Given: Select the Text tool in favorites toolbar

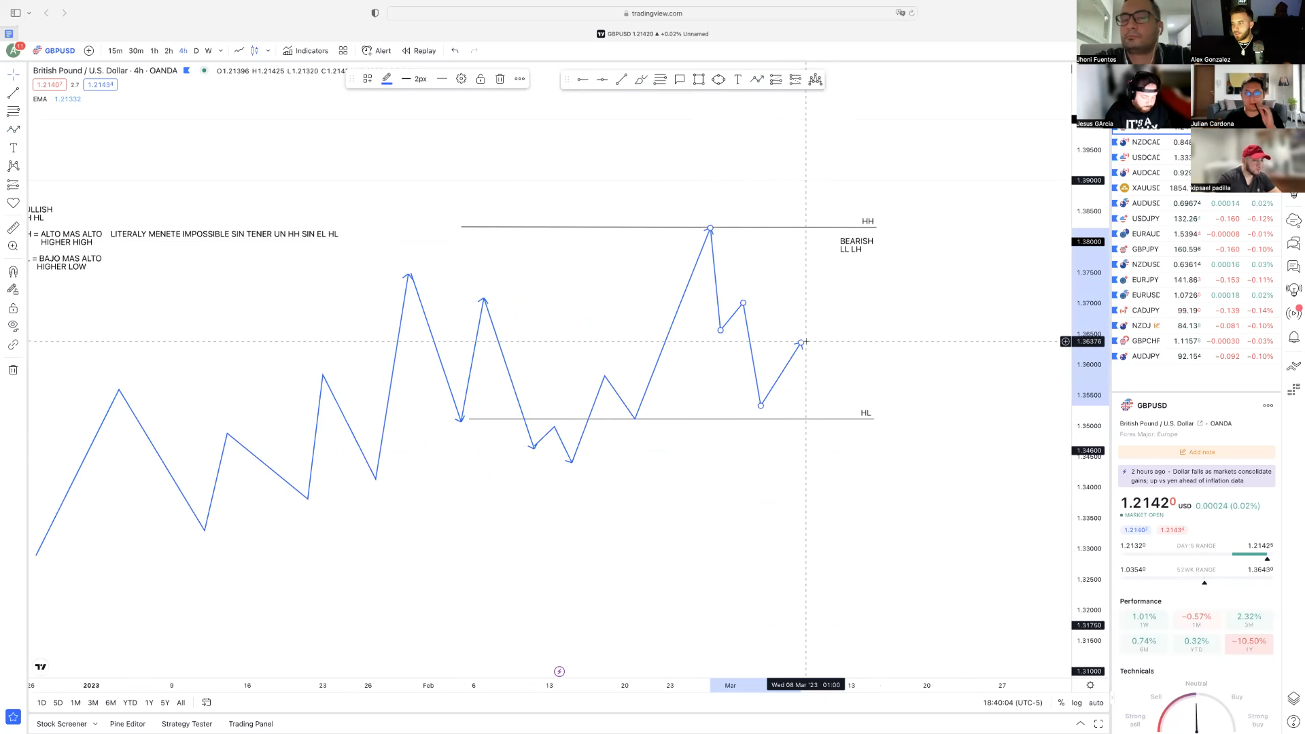Looking at the screenshot, I should click(737, 80).
